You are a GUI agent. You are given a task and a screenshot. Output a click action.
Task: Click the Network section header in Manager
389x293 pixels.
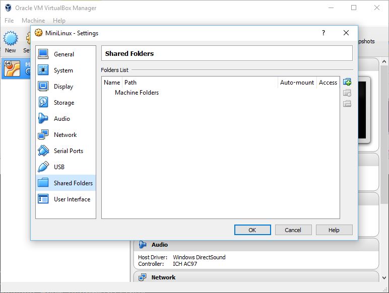click(256, 277)
